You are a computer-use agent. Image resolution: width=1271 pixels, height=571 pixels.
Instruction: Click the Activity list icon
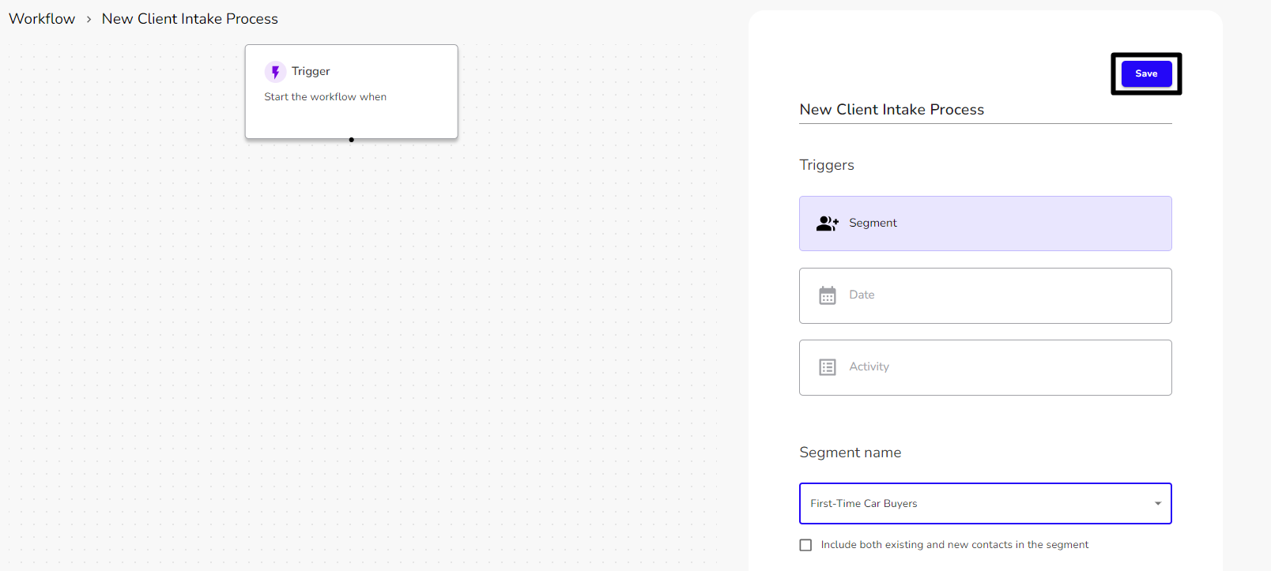[827, 367]
